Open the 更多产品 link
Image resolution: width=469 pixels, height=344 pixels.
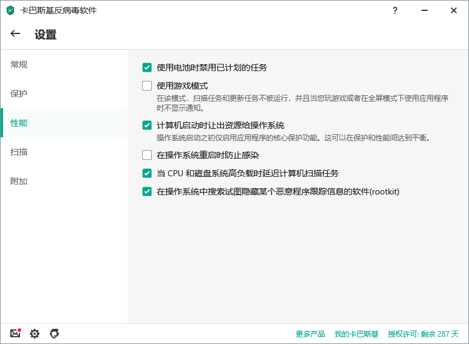point(310,334)
